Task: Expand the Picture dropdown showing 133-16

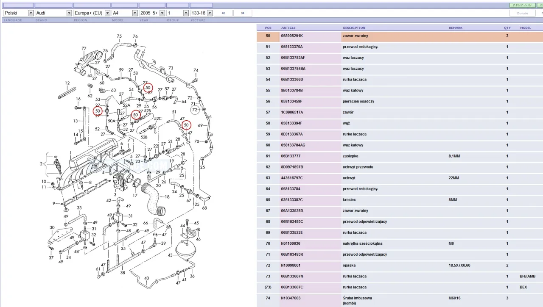Action: [x=201, y=13]
